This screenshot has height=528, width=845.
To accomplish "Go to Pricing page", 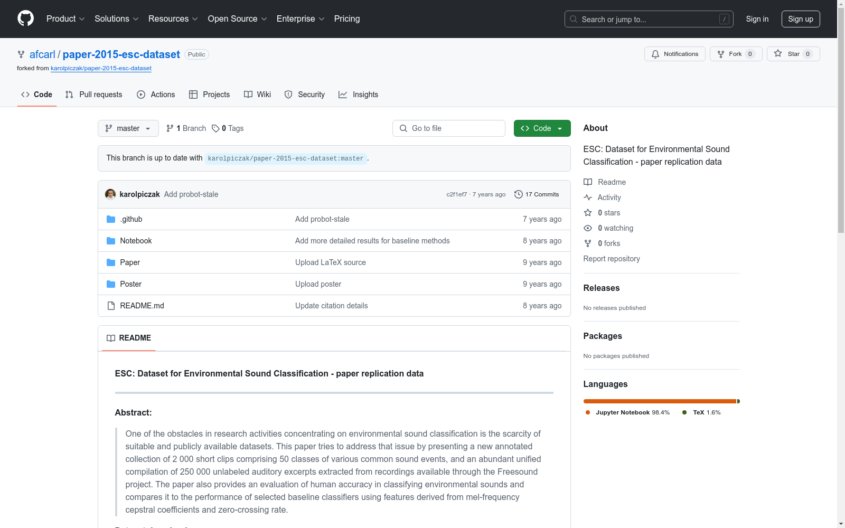I will [x=347, y=18].
